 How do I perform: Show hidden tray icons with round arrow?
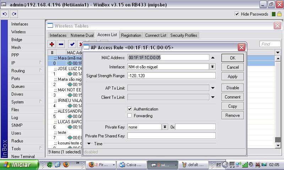225,165
